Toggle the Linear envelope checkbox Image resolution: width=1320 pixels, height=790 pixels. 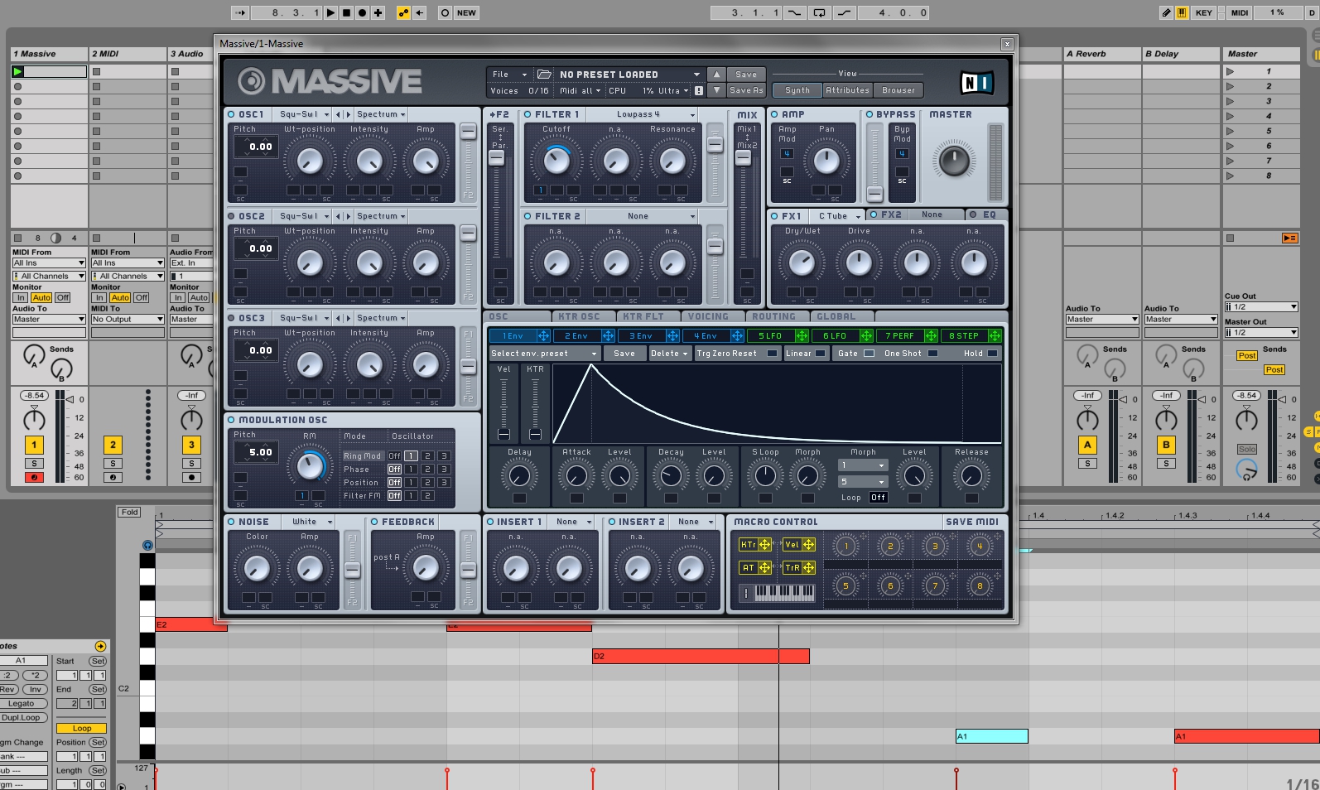pyautogui.click(x=820, y=353)
